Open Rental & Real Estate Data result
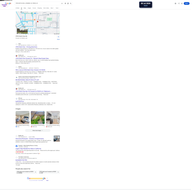Screen dimensions: 192x190 (x=32, y=59)
